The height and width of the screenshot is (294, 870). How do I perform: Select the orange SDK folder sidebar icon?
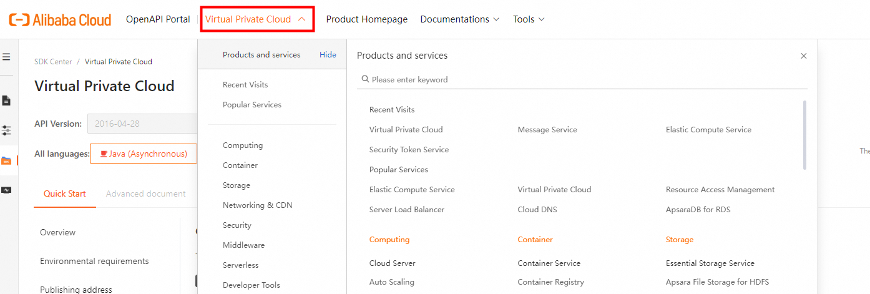pyautogui.click(x=6, y=160)
